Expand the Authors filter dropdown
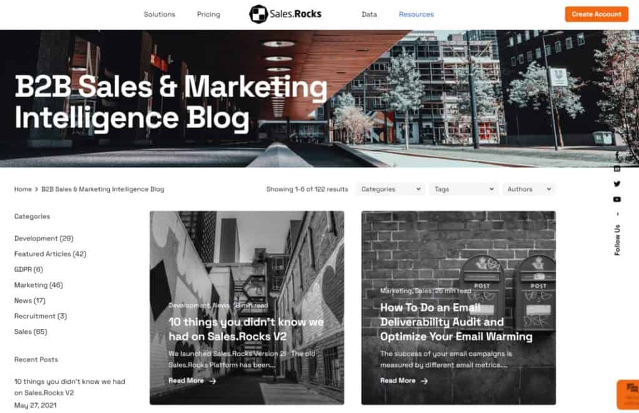This screenshot has width=639, height=413. point(529,189)
